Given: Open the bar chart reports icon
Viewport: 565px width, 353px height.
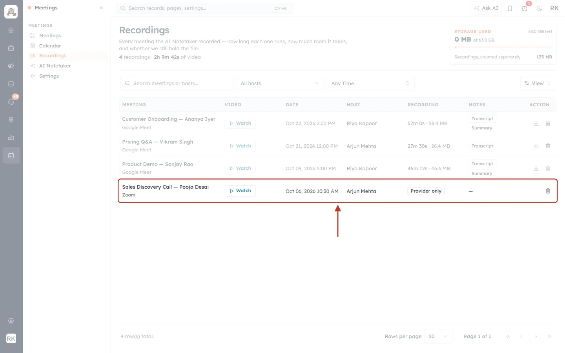Looking at the screenshot, I should 11,137.
